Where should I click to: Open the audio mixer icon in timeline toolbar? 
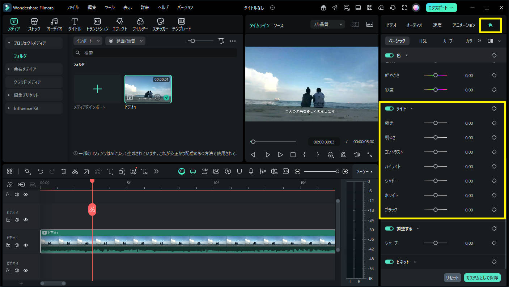pyautogui.click(x=263, y=171)
